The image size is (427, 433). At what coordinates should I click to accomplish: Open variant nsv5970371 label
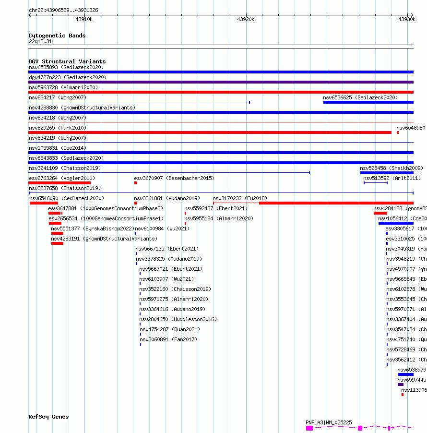coord(401,309)
